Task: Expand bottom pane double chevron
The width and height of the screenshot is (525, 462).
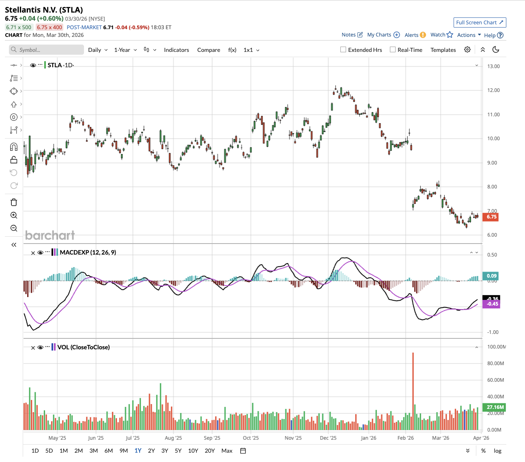Action: tap(468, 451)
